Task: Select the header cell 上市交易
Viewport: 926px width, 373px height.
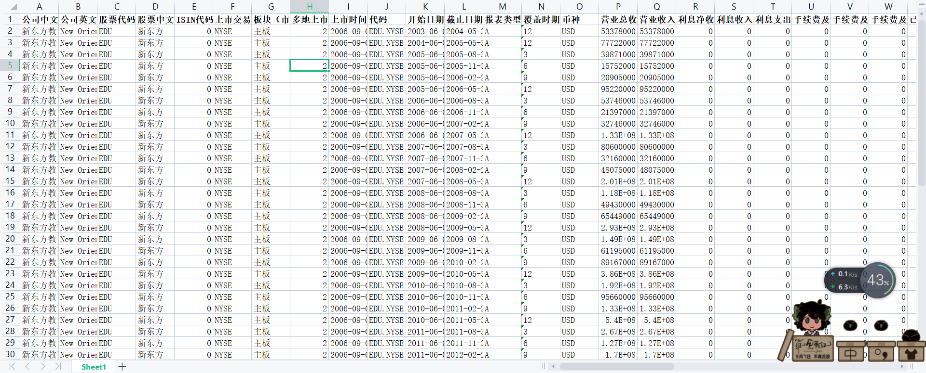Action: [232, 19]
